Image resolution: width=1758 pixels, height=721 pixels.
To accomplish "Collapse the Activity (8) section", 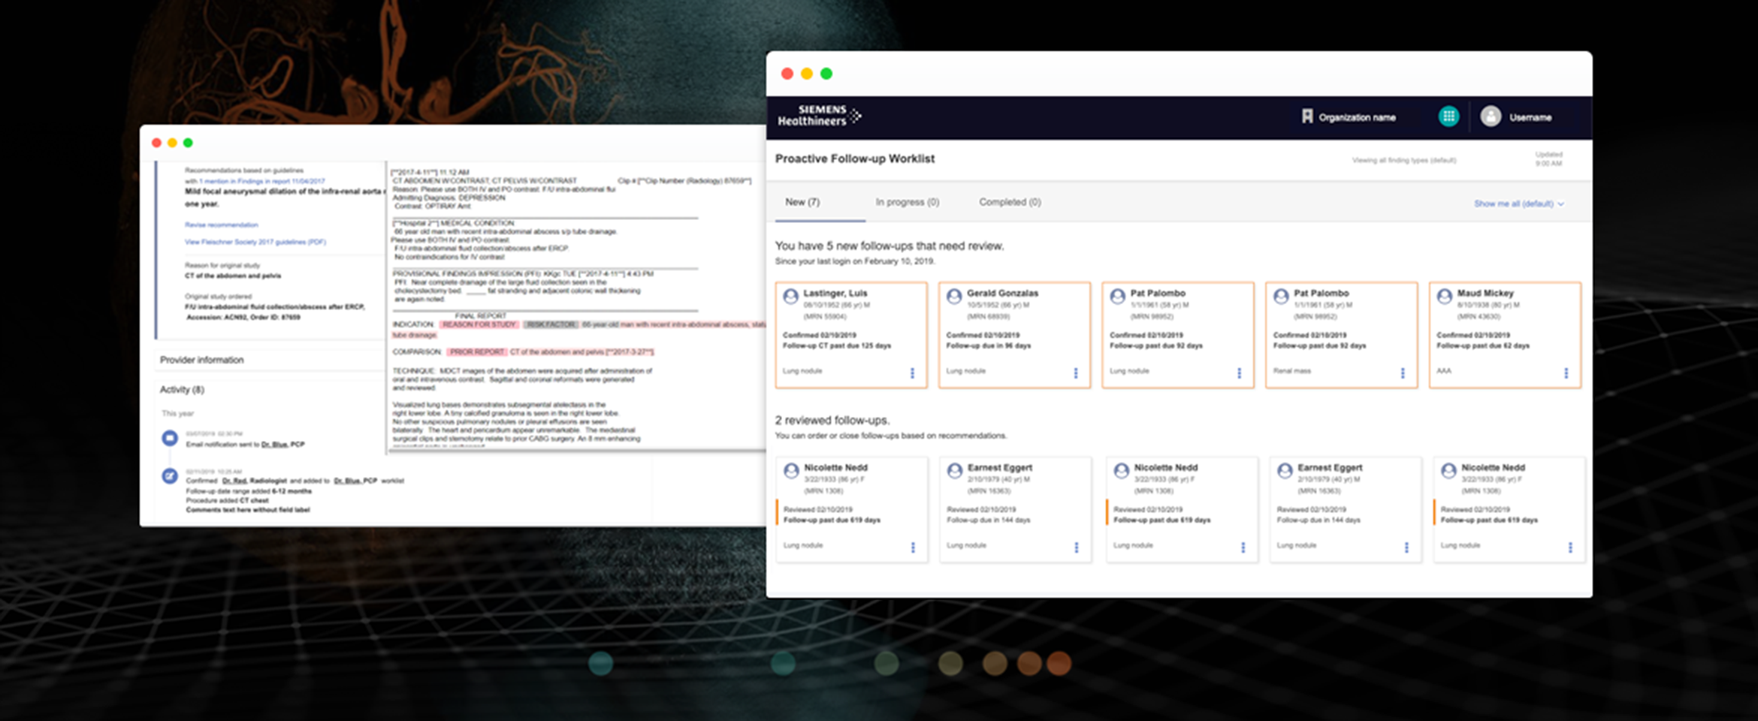I will [182, 389].
